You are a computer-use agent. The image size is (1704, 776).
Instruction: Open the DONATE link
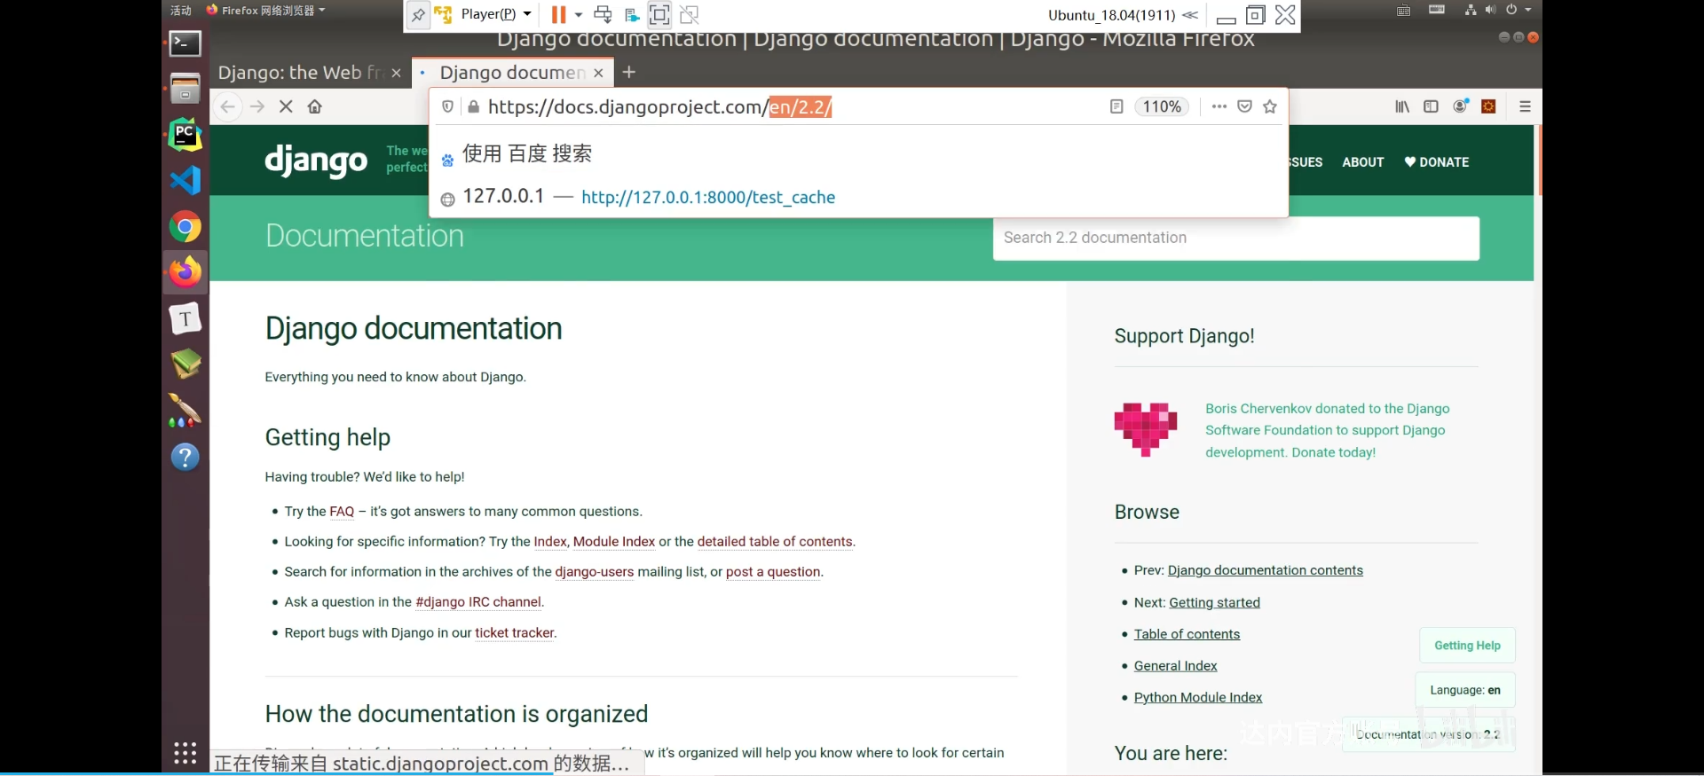click(1437, 162)
